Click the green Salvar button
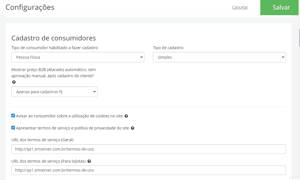This screenshot has height=180, width=300. 279,8
